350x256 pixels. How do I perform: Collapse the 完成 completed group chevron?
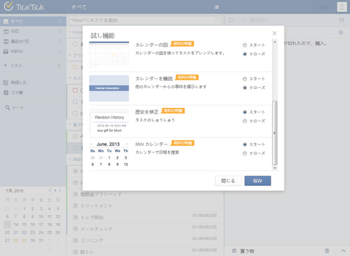click(70, 159)
